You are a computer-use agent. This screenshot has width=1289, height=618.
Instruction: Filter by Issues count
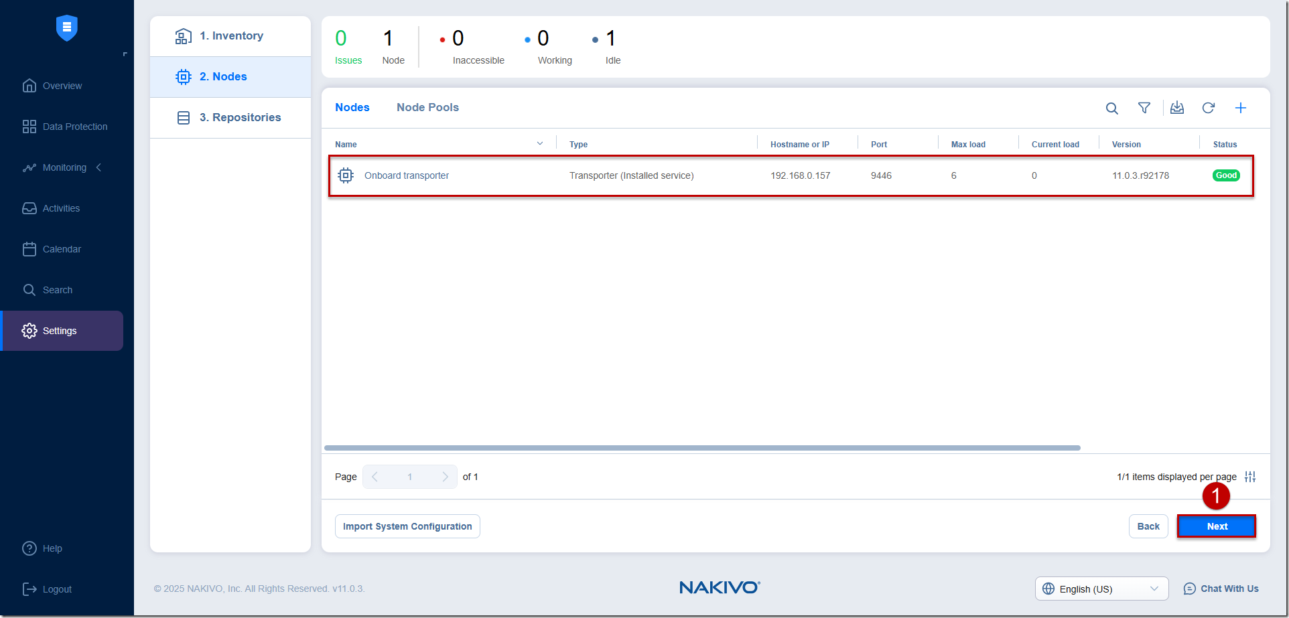click(x=348, y=47)
